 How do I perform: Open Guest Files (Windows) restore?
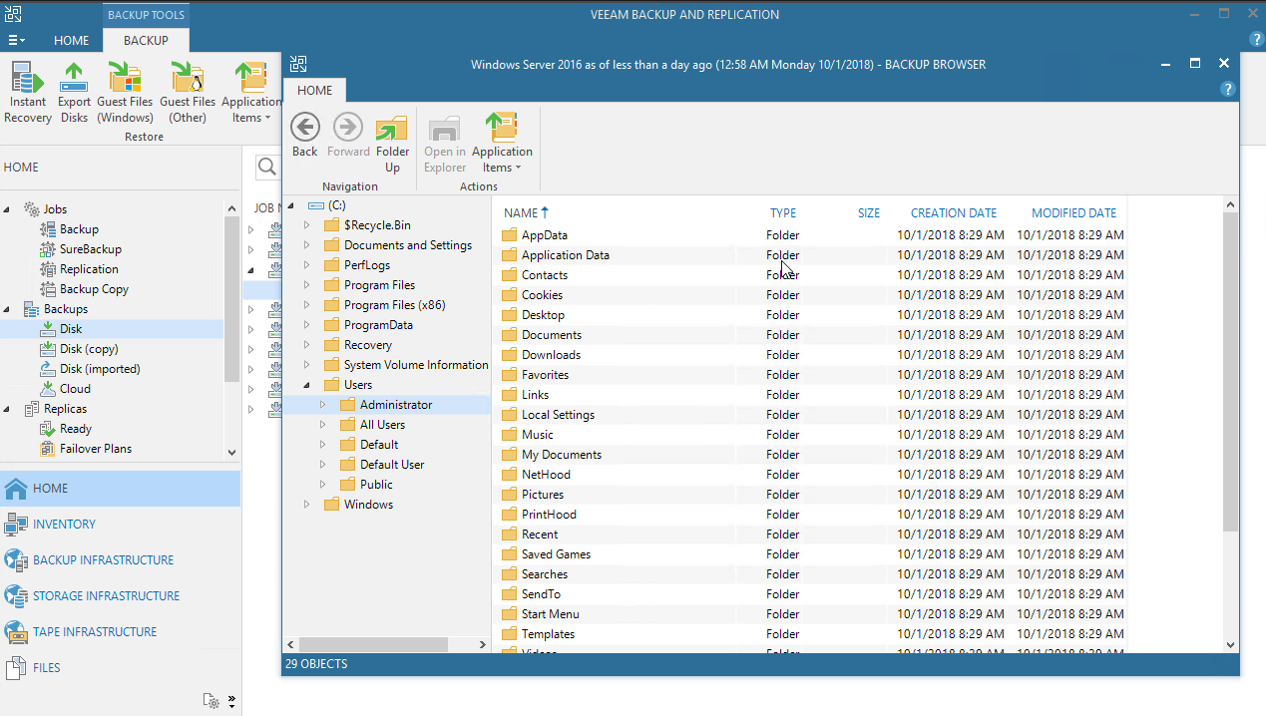(x=125, y=93)
